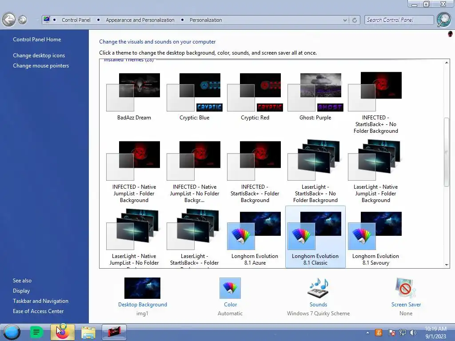Apply Longhorn Evolution 8.1 Azure theme
Screen dimensions: 455x341
[x=255, y=238]
